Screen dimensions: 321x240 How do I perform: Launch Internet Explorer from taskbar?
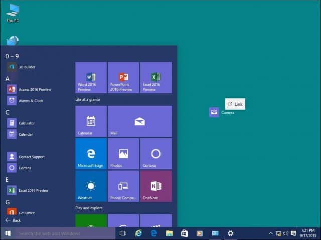point(138,233)
